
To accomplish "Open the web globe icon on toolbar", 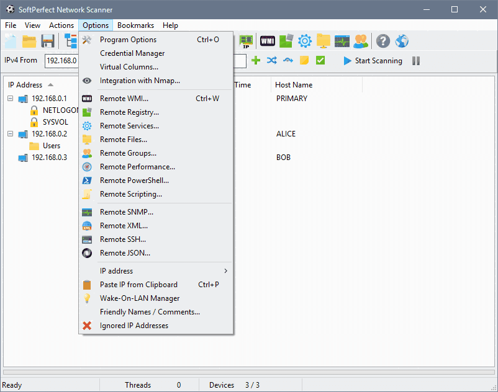I will 402,41.
